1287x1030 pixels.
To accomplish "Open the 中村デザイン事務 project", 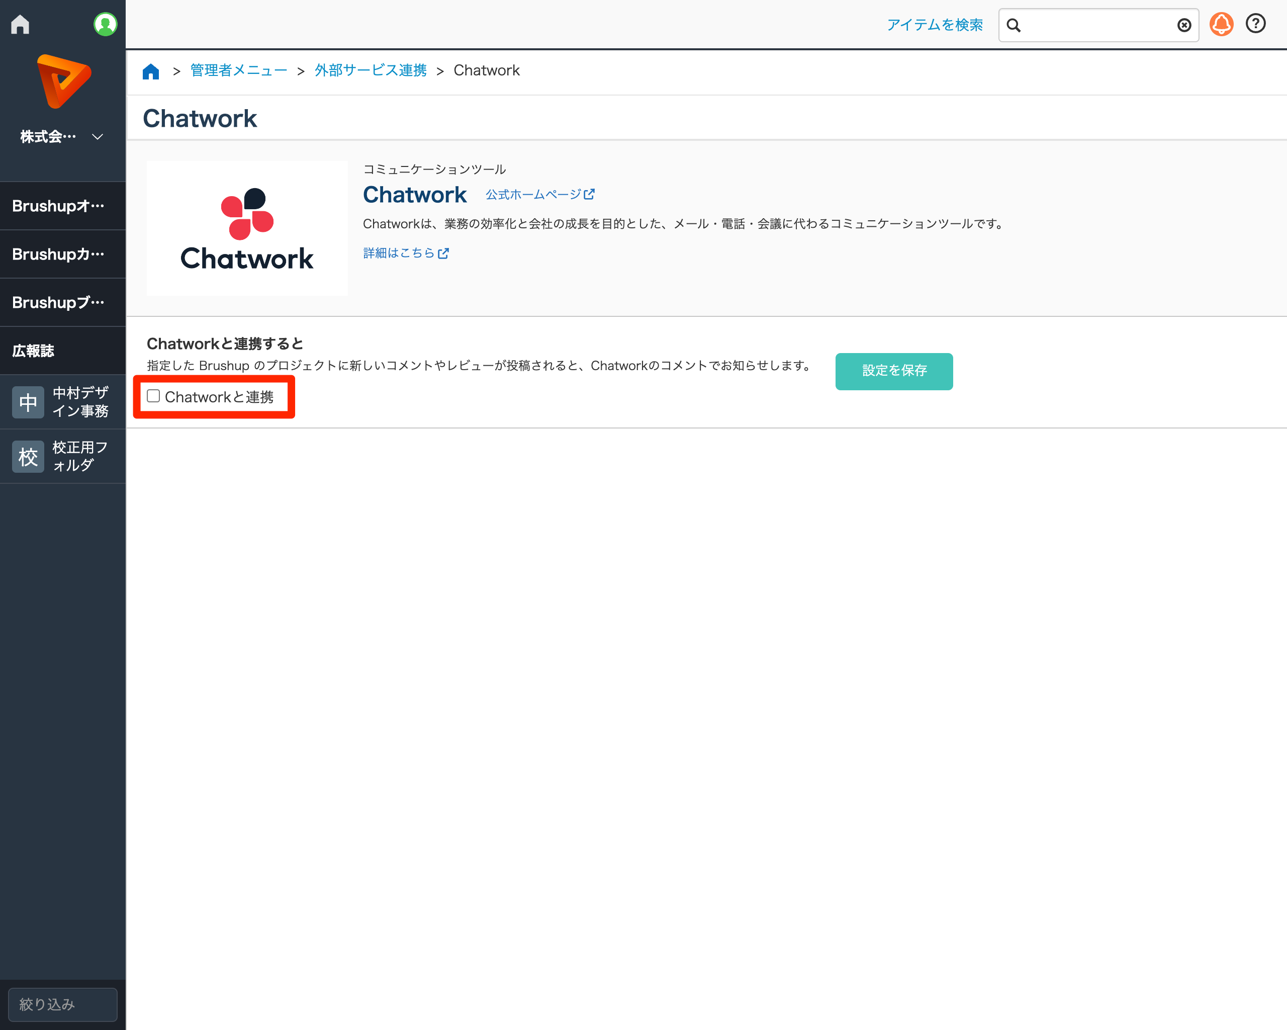I will pos(63,402).
